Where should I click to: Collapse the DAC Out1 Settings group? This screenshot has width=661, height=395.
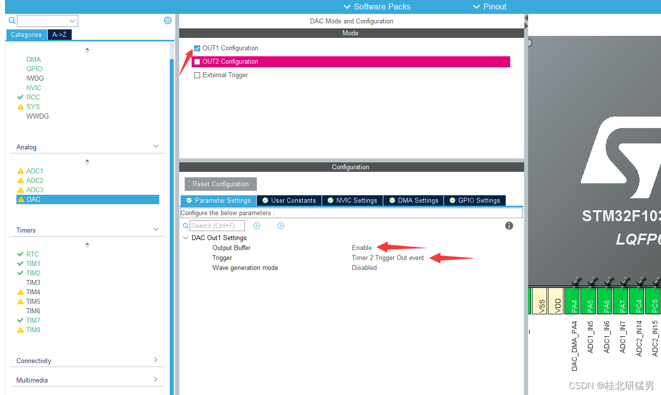pyautogui.click(x=186, y=238)
